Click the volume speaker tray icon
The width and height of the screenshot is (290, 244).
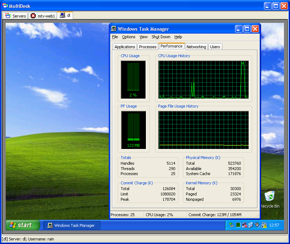(x=257, y=225)
